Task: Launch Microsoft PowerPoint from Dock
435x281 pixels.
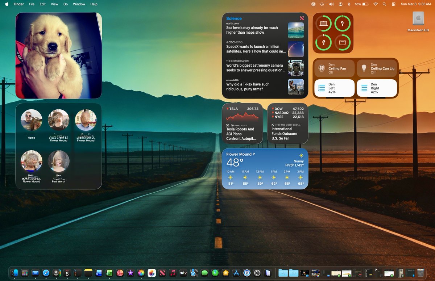Action: click(120, 273)
